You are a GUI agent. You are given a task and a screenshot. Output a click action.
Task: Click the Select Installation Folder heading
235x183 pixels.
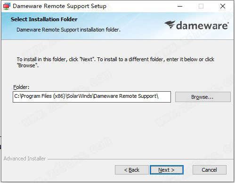[44, 19]
